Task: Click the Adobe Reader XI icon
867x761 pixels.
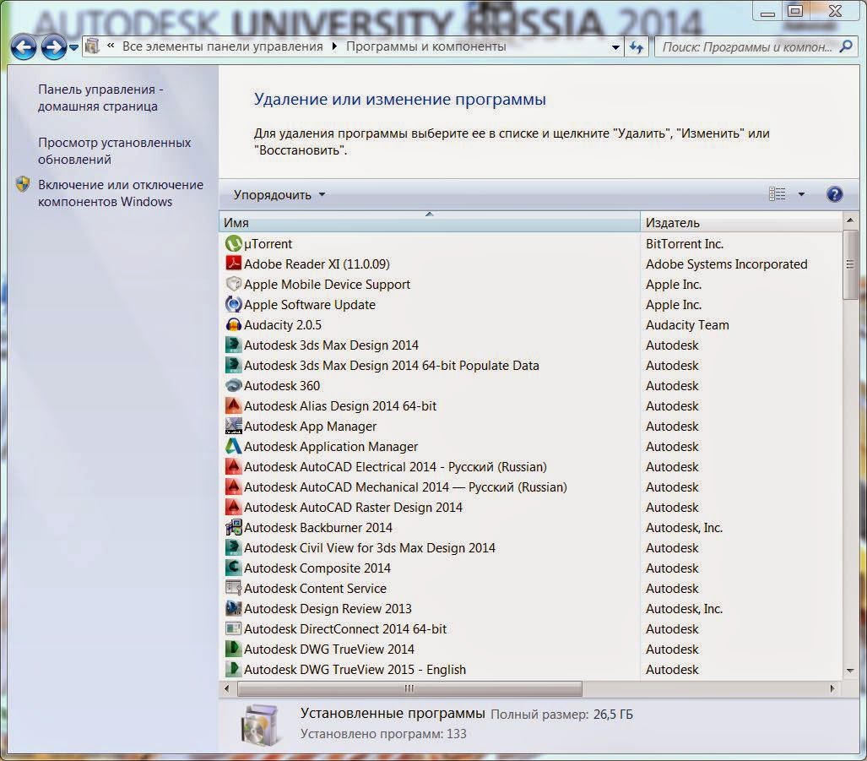Action: pyautogui.click(x=233, y=264)
